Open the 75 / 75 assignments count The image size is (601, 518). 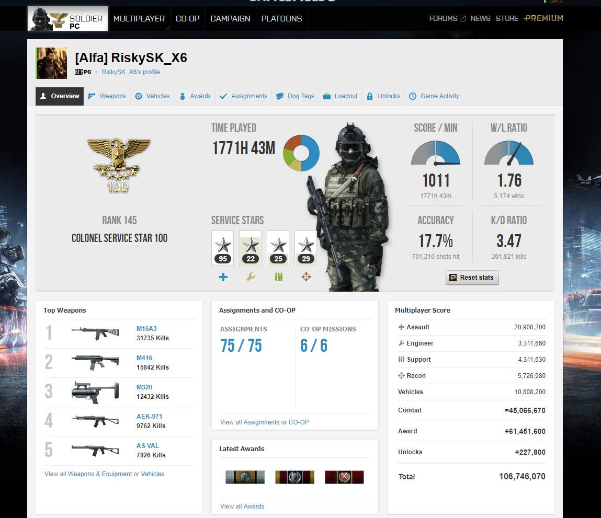pyautogui.click(x=241, y=345)
